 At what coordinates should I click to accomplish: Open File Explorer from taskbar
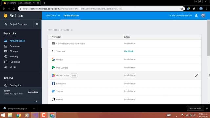10,115
